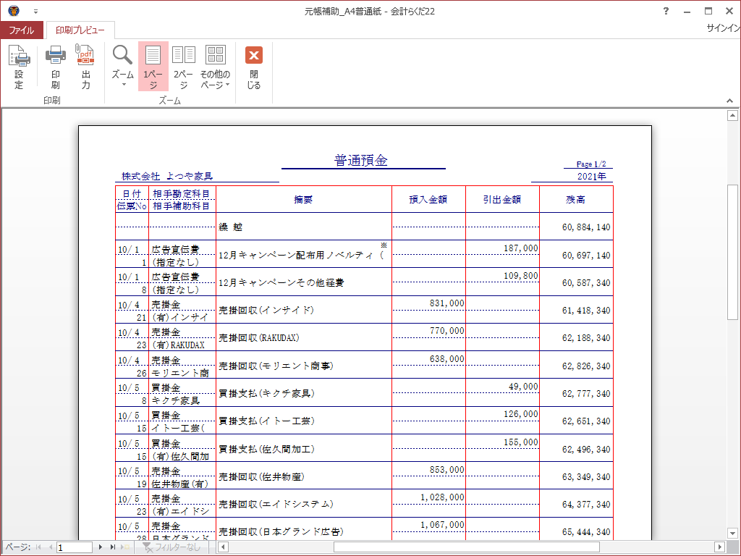Image resolution: width=741 pixels, height=556 pixels.
Task: Click the horizontal scrollbar left arrow
Action: click(x=223, y=547)
